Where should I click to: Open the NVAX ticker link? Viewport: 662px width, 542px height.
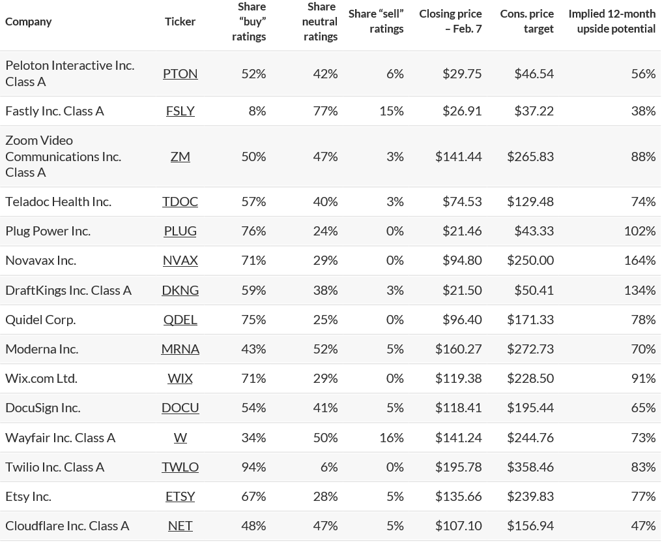coord(180,260)
